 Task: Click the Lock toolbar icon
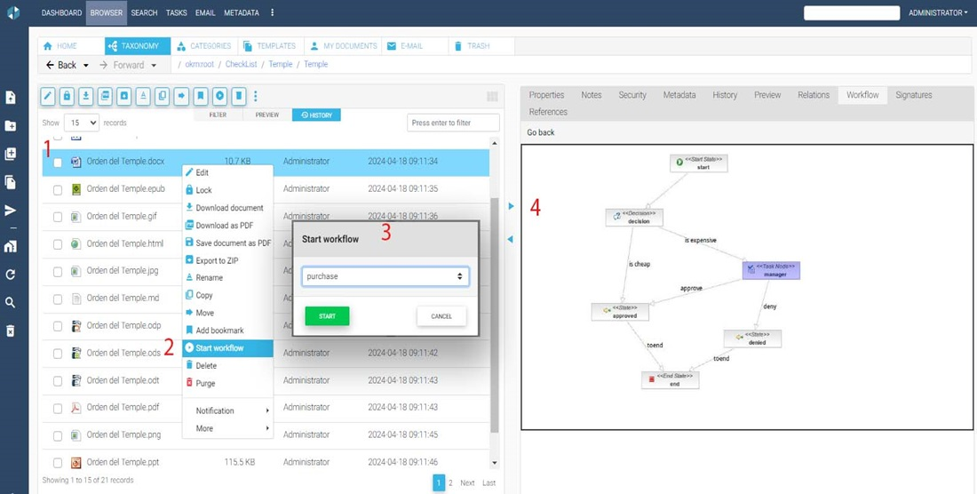coord(67,96)
